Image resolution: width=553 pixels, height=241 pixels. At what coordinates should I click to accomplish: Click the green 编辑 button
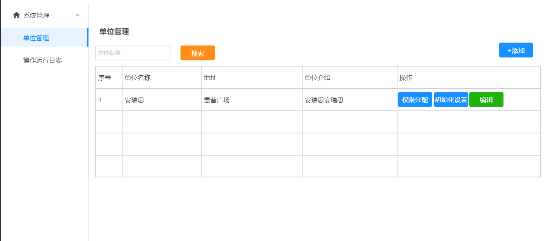pos(486,100)
